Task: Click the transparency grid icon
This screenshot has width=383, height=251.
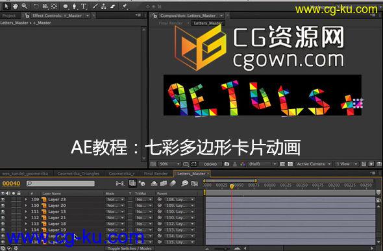Action: coord(290,164)
